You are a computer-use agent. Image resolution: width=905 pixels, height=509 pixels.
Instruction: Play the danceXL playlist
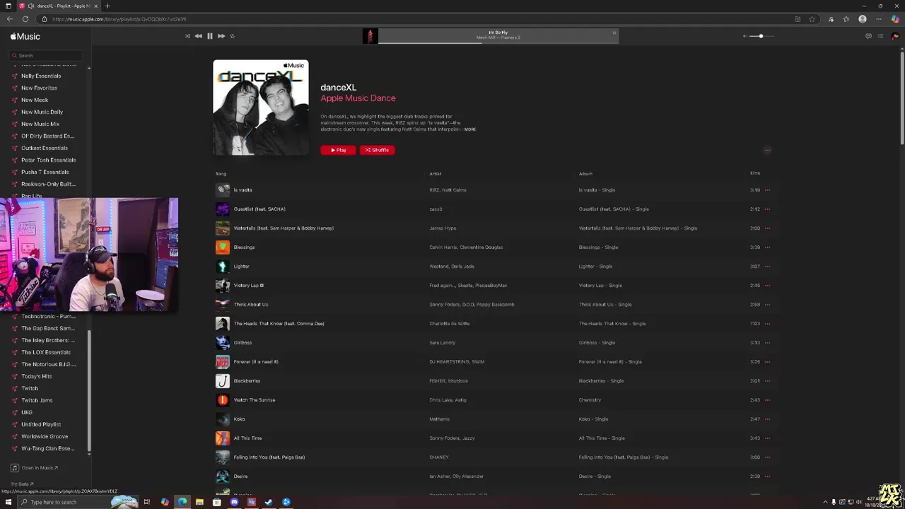coord(338,150)
